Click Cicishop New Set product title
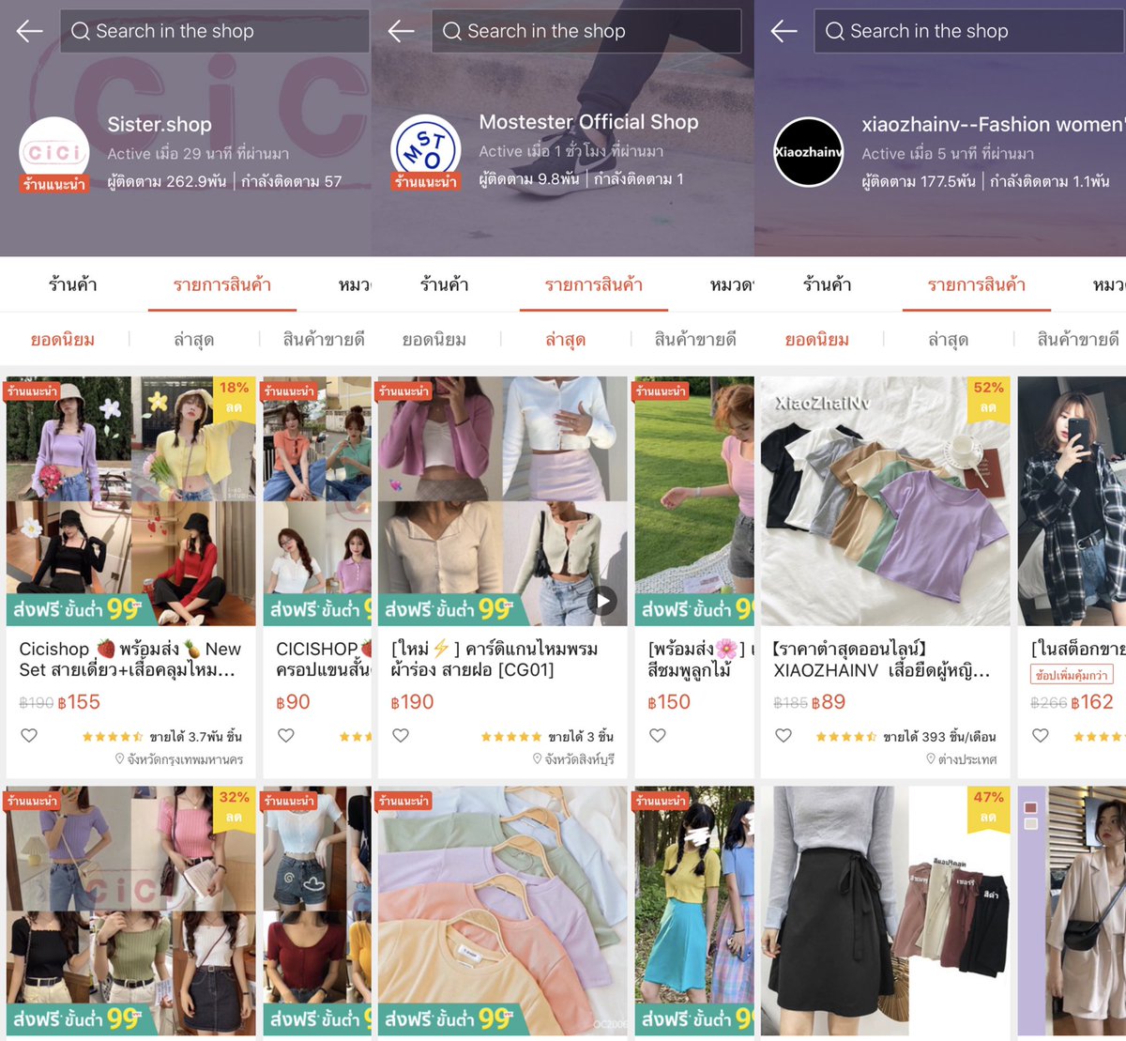 130,659
